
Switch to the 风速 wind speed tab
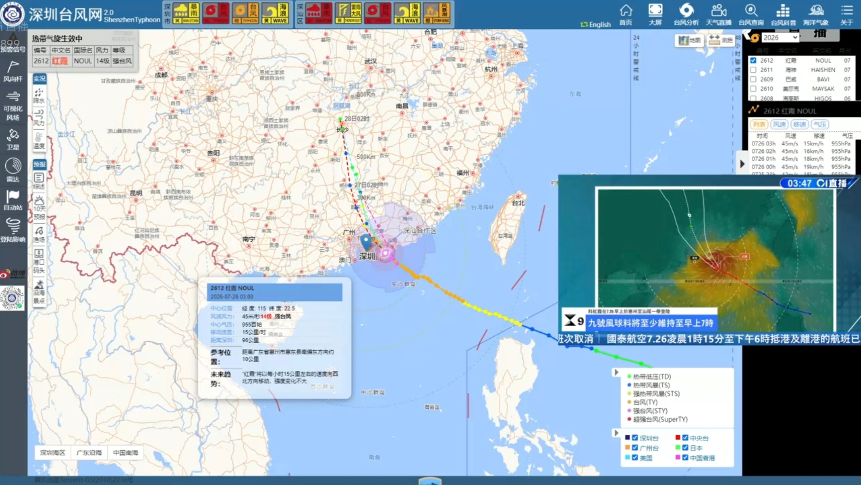pyautogui.click(x=779, y=124)
